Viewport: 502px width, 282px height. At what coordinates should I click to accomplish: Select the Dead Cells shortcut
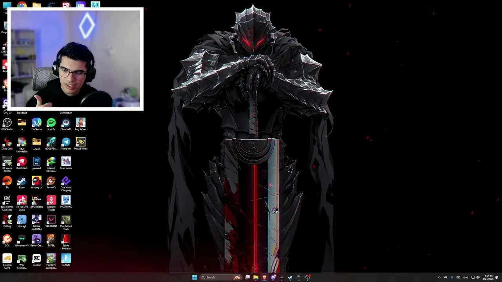(7, 143)
